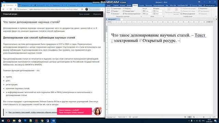219x123 pixels.
Task: Select Print Layout view icon in status bar
Action: pos(190,117)
